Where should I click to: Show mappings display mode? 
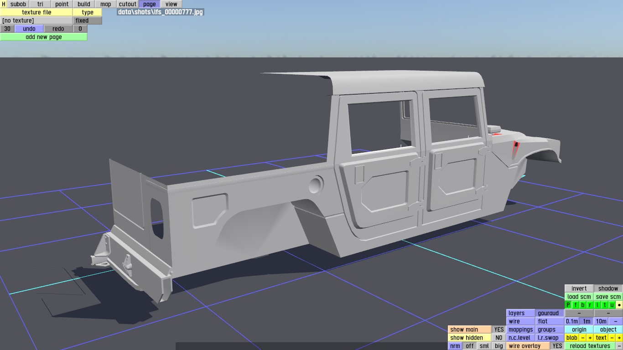click(x=521, y=329)
